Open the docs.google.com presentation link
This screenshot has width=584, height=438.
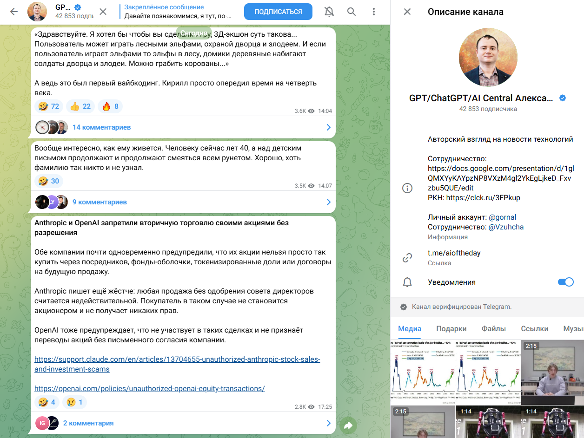coord(501,178)
